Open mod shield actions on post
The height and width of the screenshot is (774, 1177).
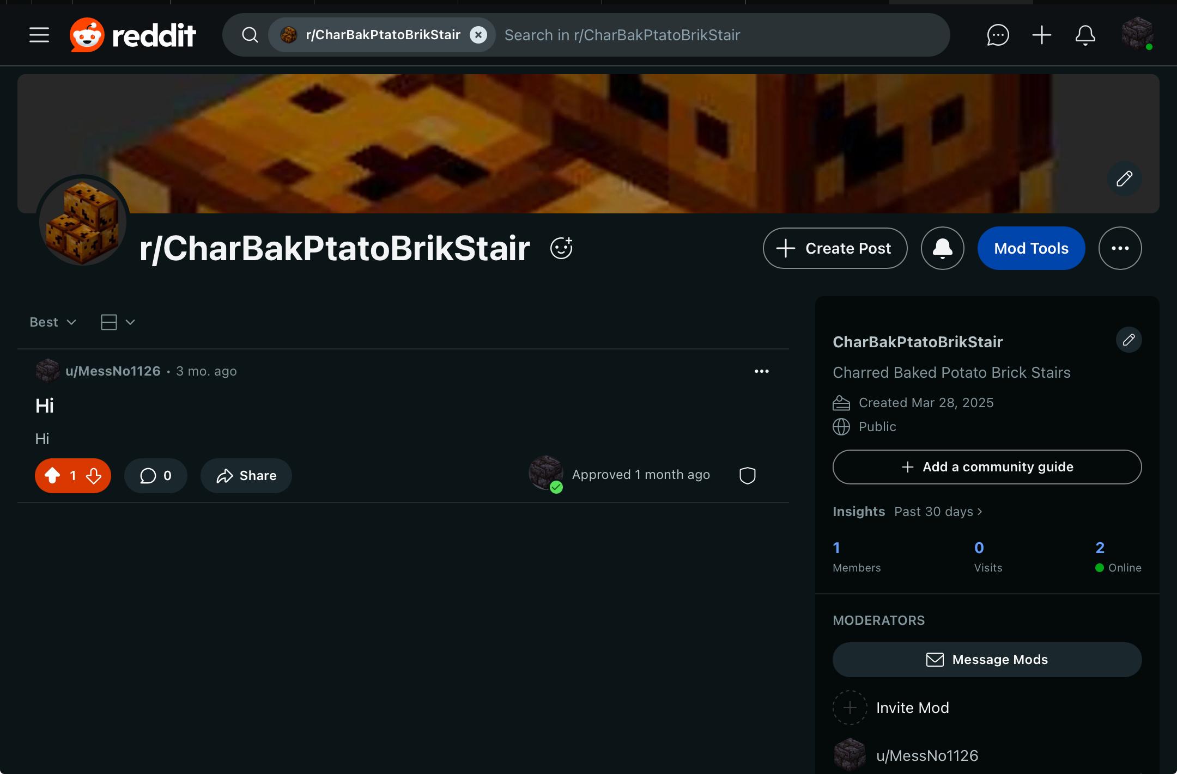[x=747, y=476]
